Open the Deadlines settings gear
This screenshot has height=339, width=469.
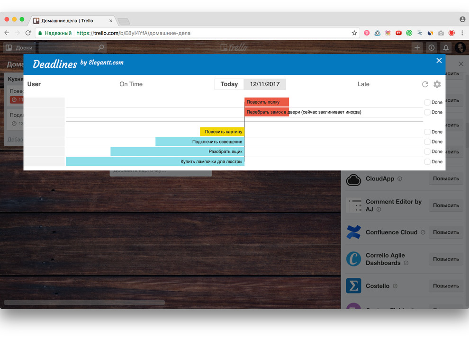tap(437, 84)
